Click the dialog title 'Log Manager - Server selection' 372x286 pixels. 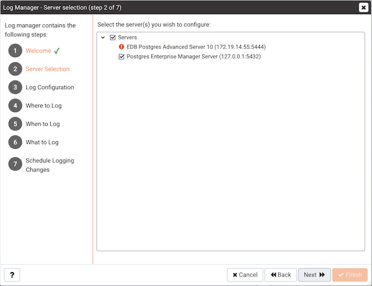pyautogui.click(x=62, y=7)
